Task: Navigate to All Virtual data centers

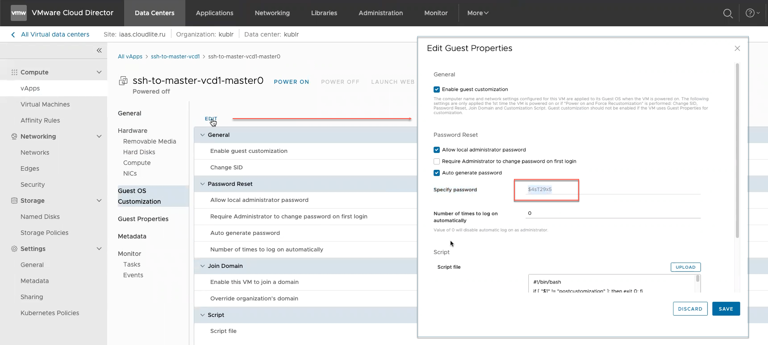Action: coord(55,34)
